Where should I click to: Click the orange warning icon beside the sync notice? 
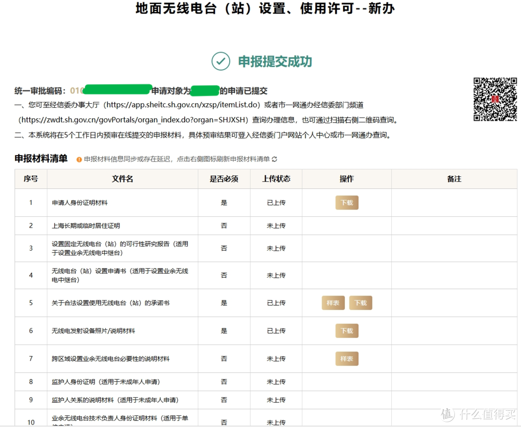tap(79, 158)
